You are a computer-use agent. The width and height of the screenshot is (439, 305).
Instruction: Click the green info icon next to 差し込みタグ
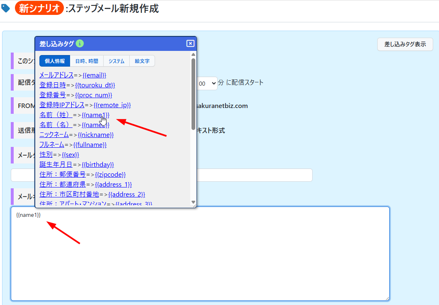click(80, 43)
